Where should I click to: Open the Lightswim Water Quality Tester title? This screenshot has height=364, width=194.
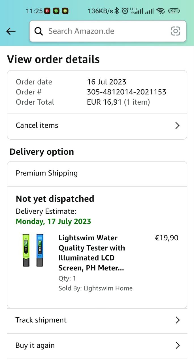coord(92,253)
